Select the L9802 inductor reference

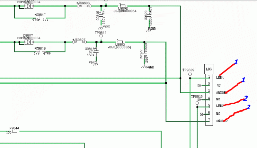[123, 8]
